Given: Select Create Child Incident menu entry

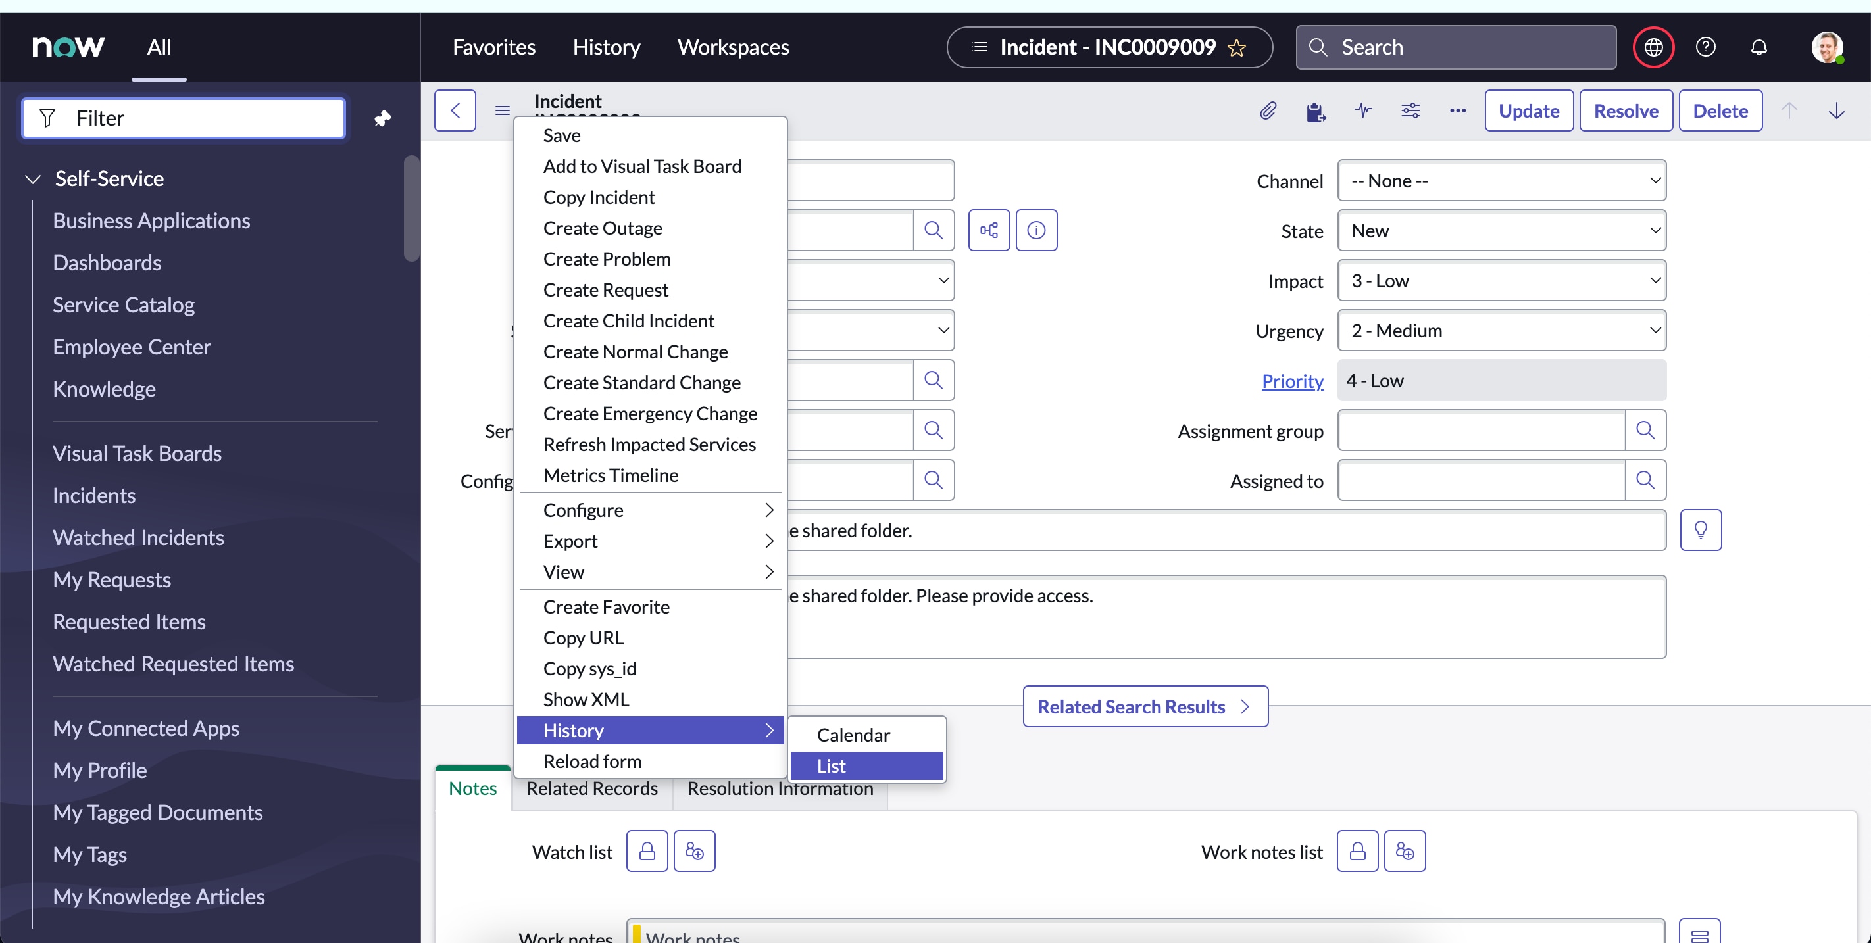Looking at the screenshot, I should tap(650, 320).
